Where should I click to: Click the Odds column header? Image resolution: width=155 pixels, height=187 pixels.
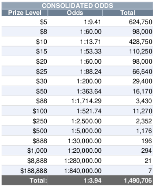pos(75,13)
